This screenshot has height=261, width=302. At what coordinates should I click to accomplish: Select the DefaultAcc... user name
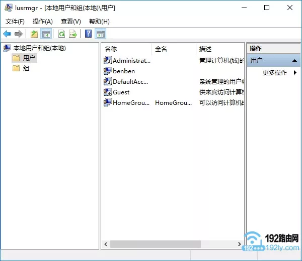[x=130, y=82]
